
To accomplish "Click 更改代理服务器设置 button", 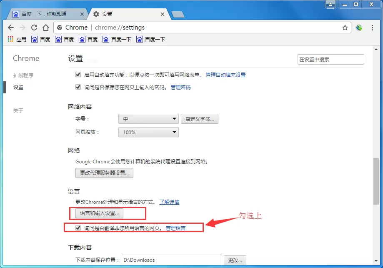I will (104, 173).
